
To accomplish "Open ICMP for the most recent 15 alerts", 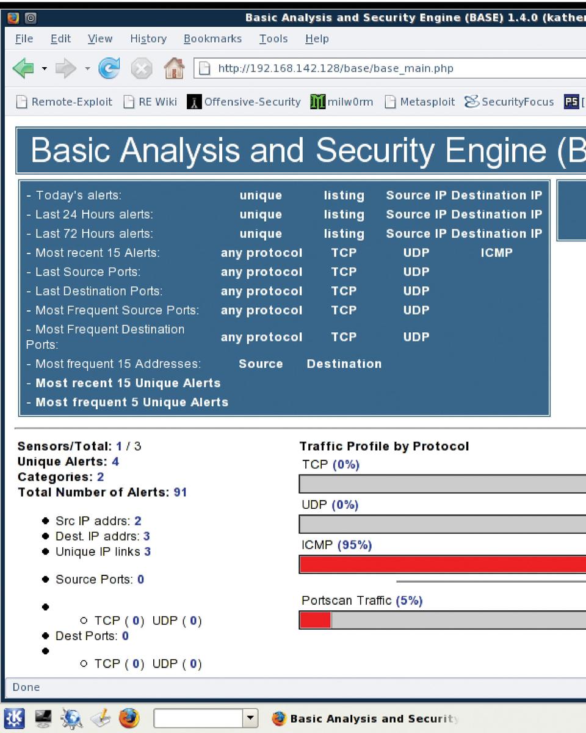I will [x=496, y=252].
